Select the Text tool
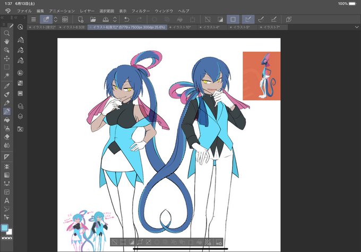This screenshot has width=361, height=252. pyautogui.click(x=7, y=201)
